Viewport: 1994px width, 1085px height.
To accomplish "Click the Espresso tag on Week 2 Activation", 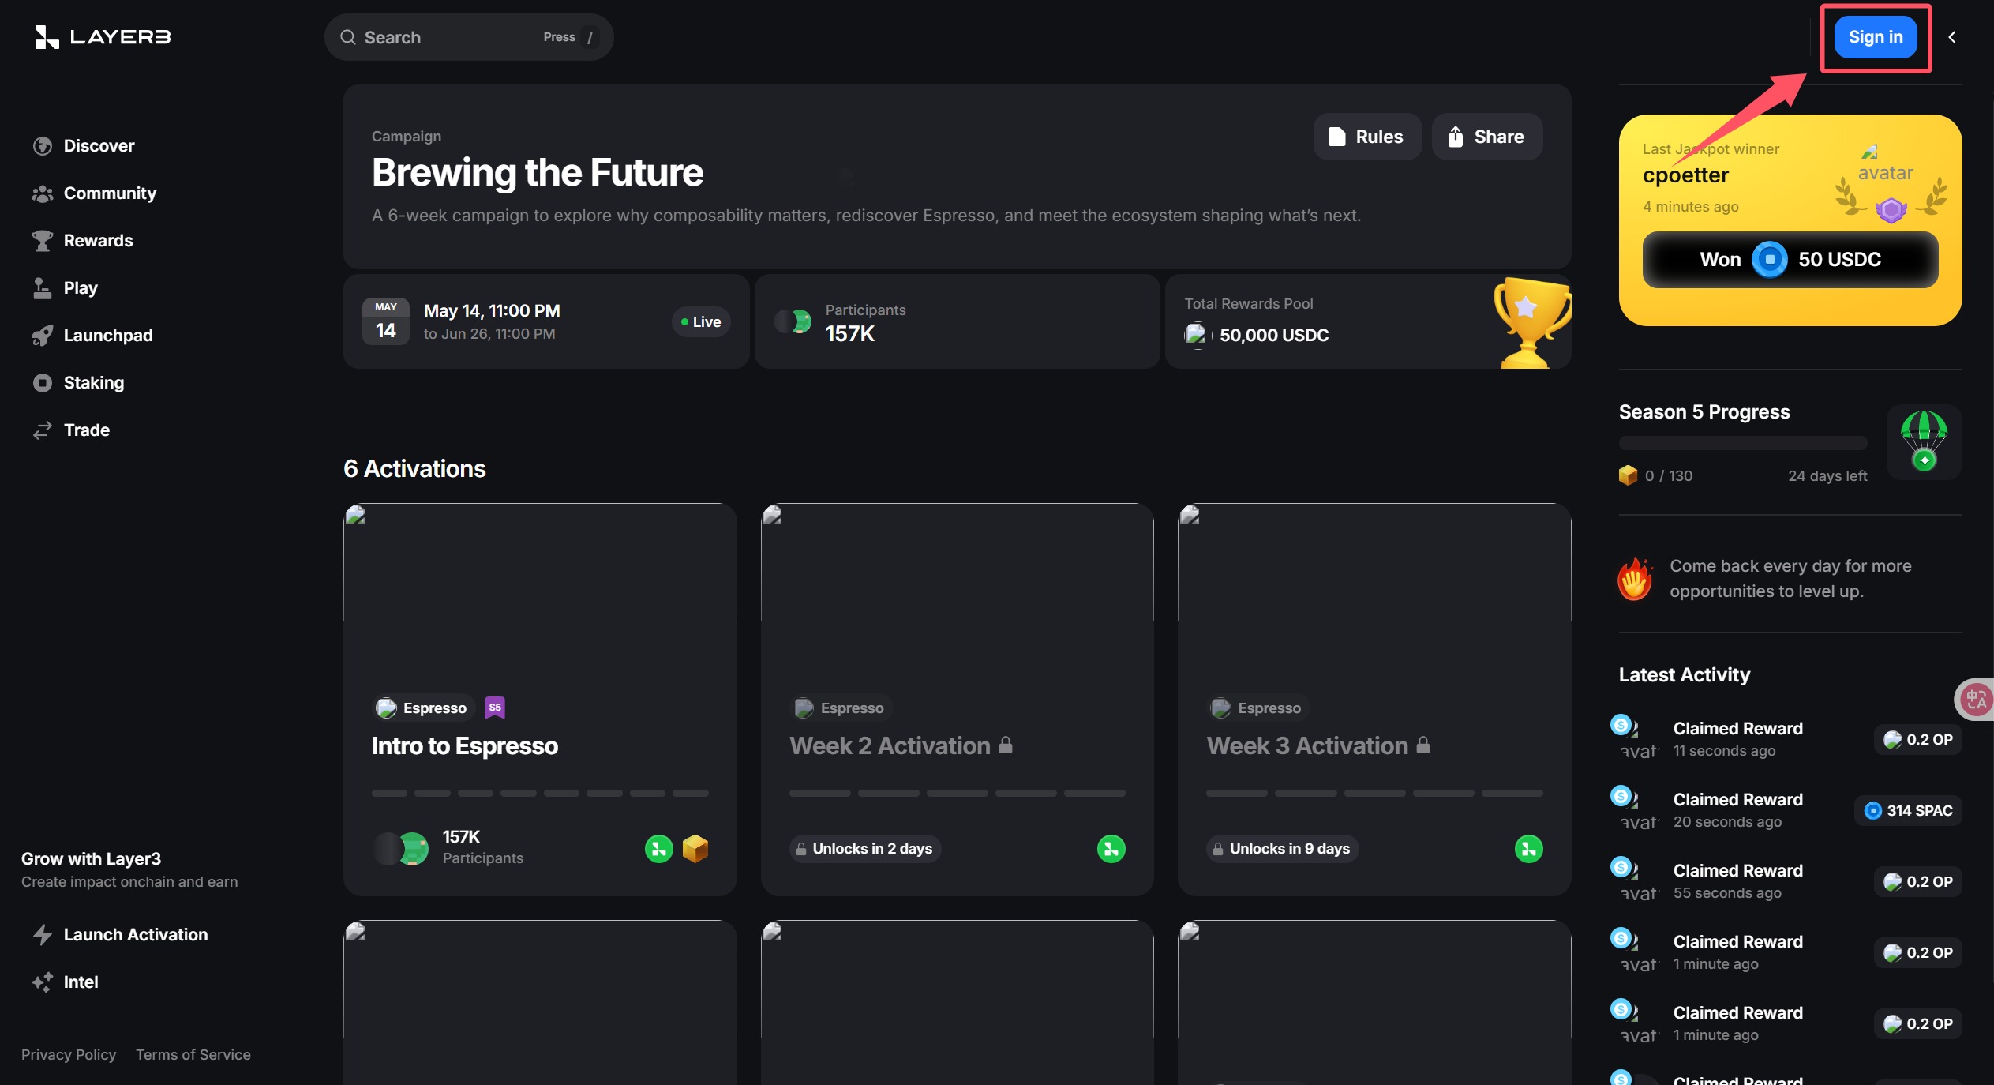I will (x=841, y=708).
